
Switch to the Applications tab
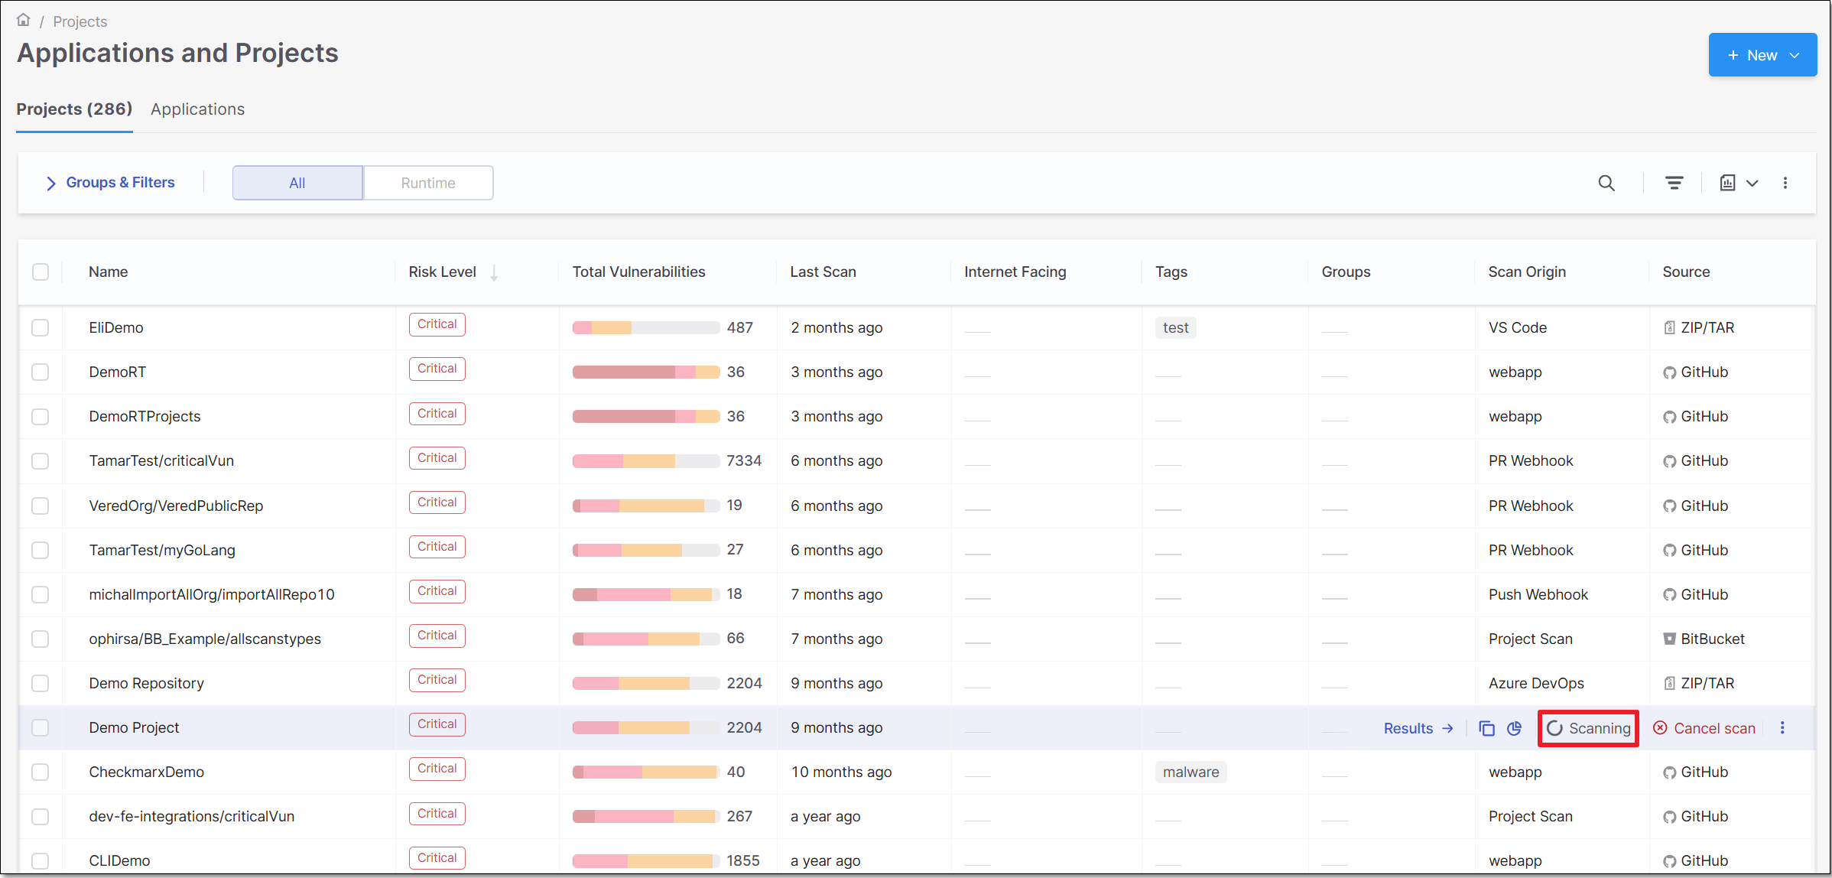(x=197, y=109)
